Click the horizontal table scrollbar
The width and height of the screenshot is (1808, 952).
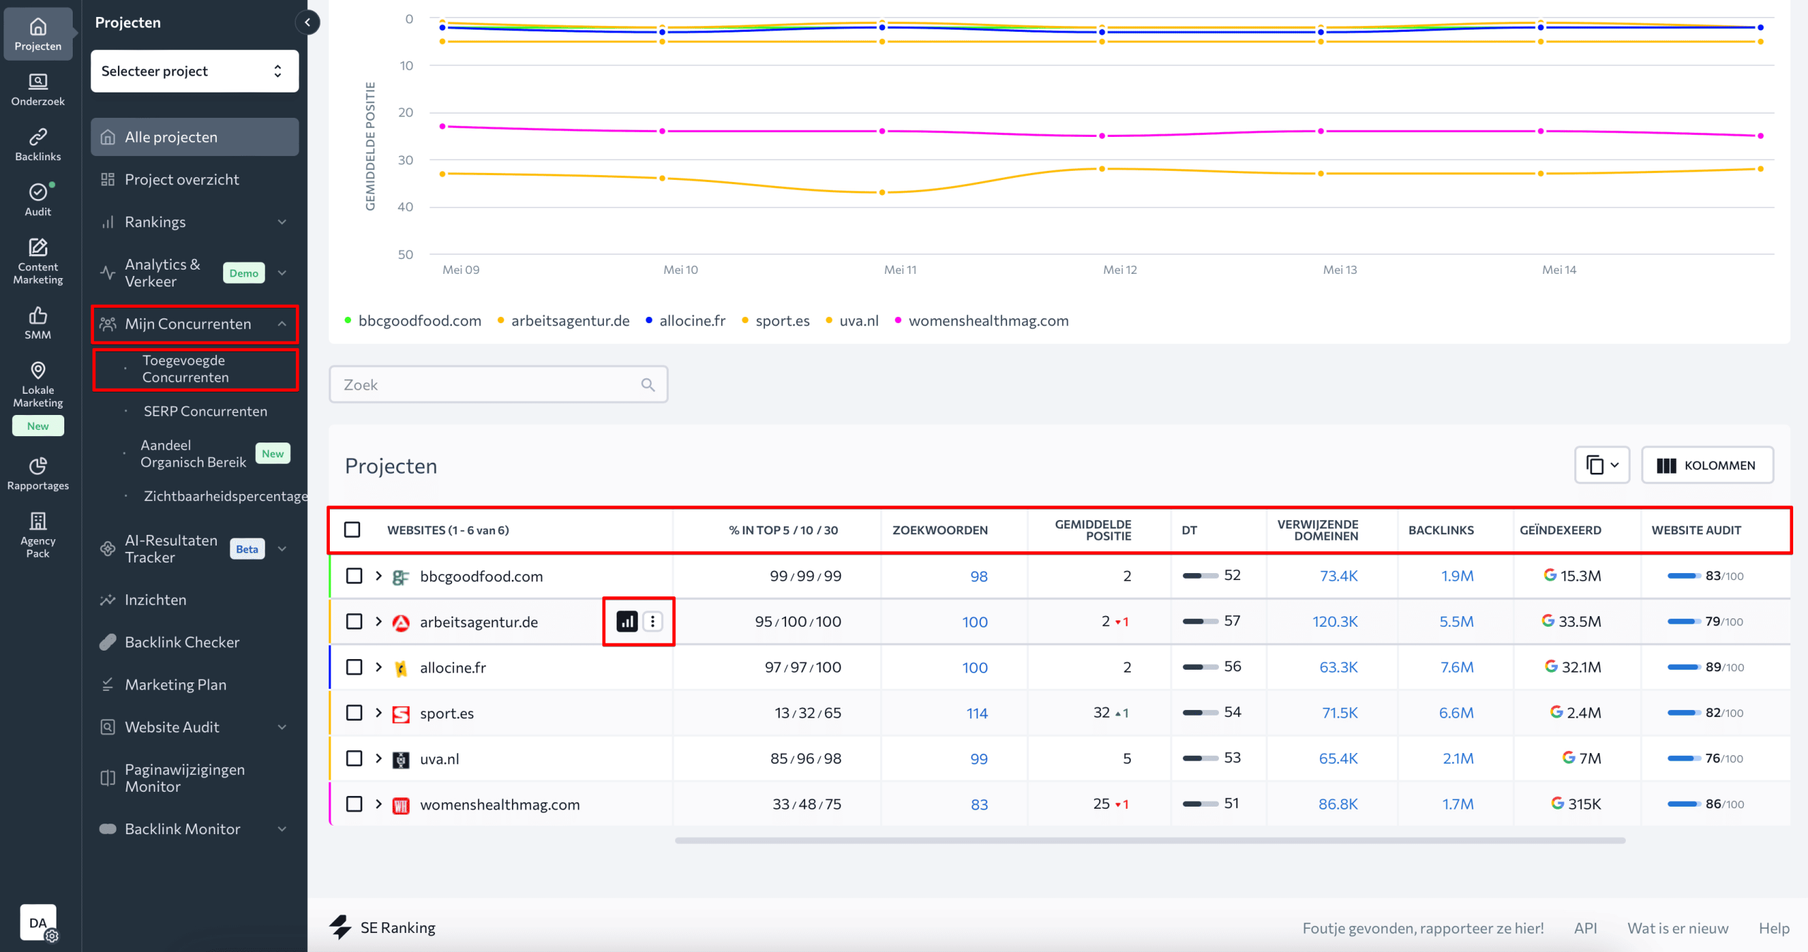coord(1150,840)
